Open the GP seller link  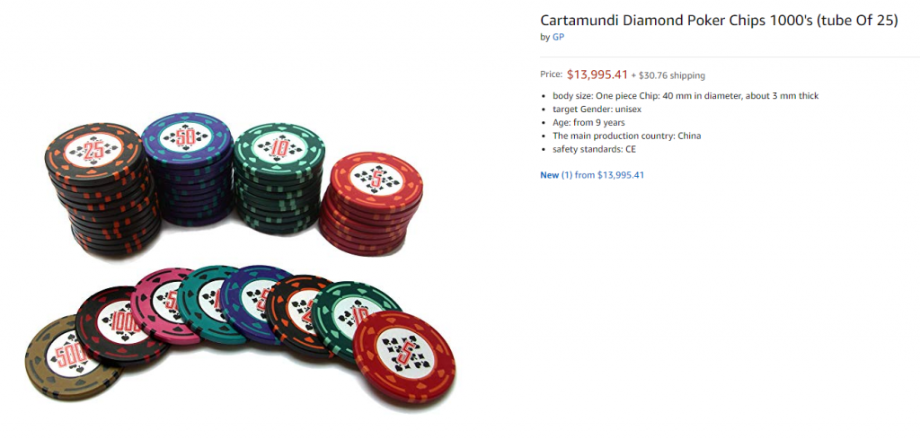click(558, 37)
